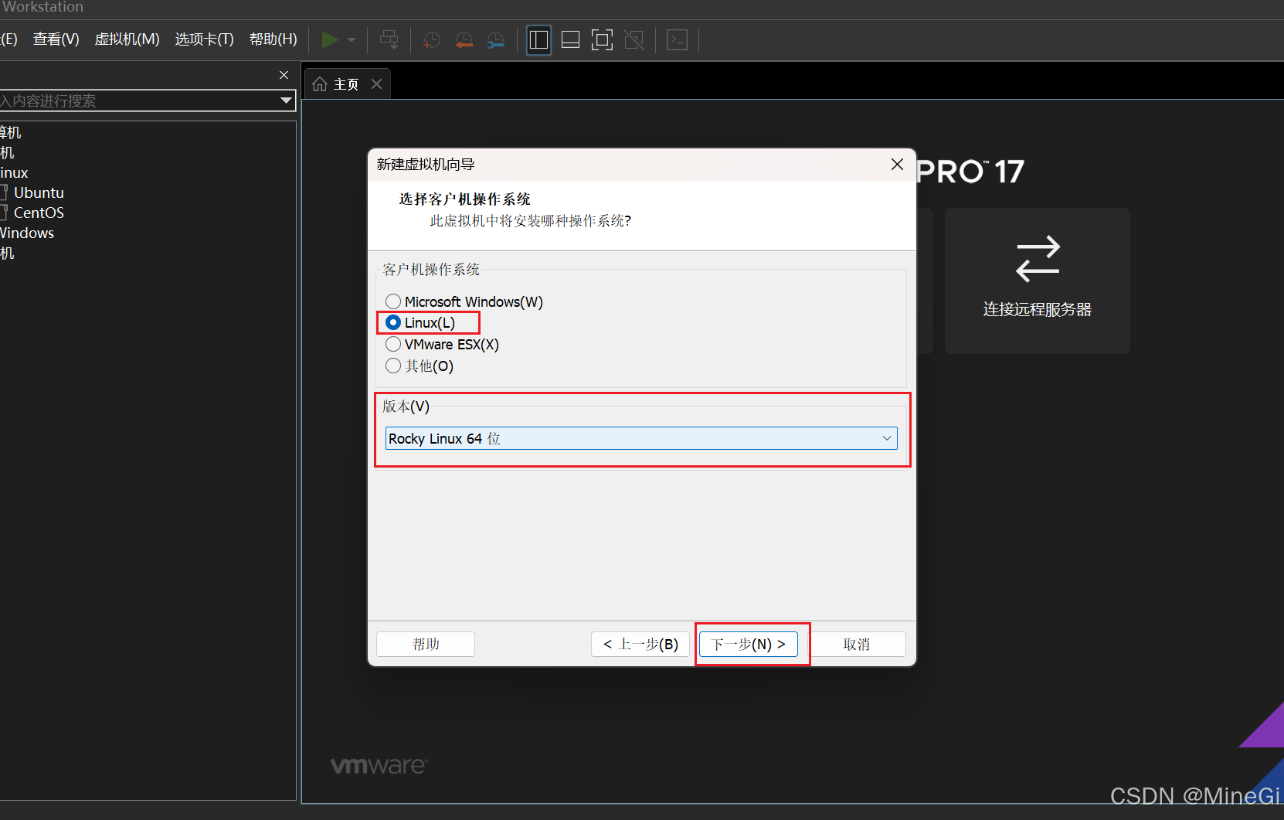
Task: Close the 新建虚拟机向导 dialog
Action: (897, 164)
